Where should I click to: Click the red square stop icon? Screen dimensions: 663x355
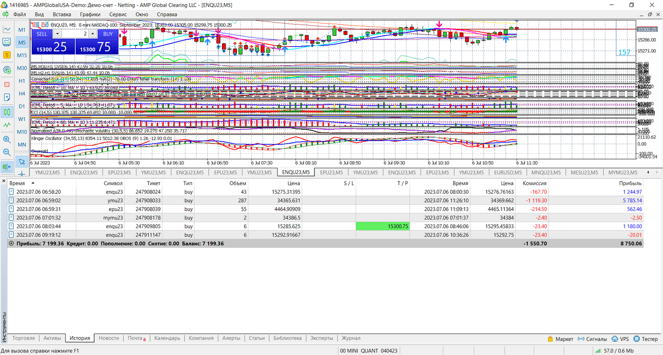(x=7, y=84)
